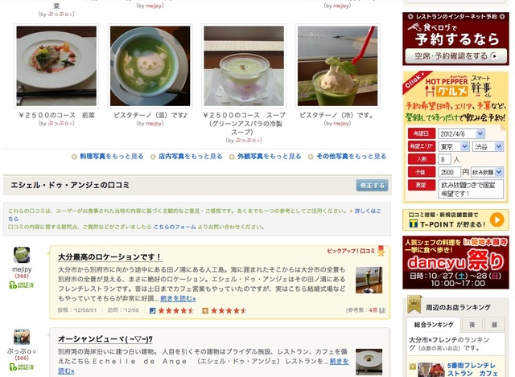The image size is (515, 377).
Task: Click the 人数 number input field
Action: (x=445, y=159)
